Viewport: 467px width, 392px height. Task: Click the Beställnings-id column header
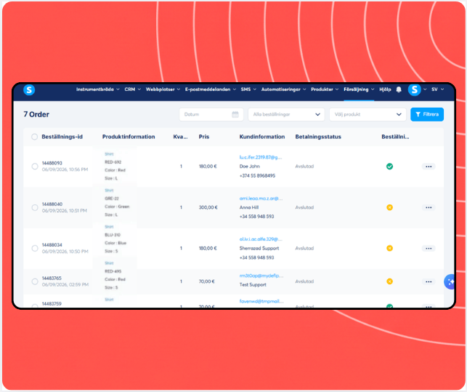point(62,137)
